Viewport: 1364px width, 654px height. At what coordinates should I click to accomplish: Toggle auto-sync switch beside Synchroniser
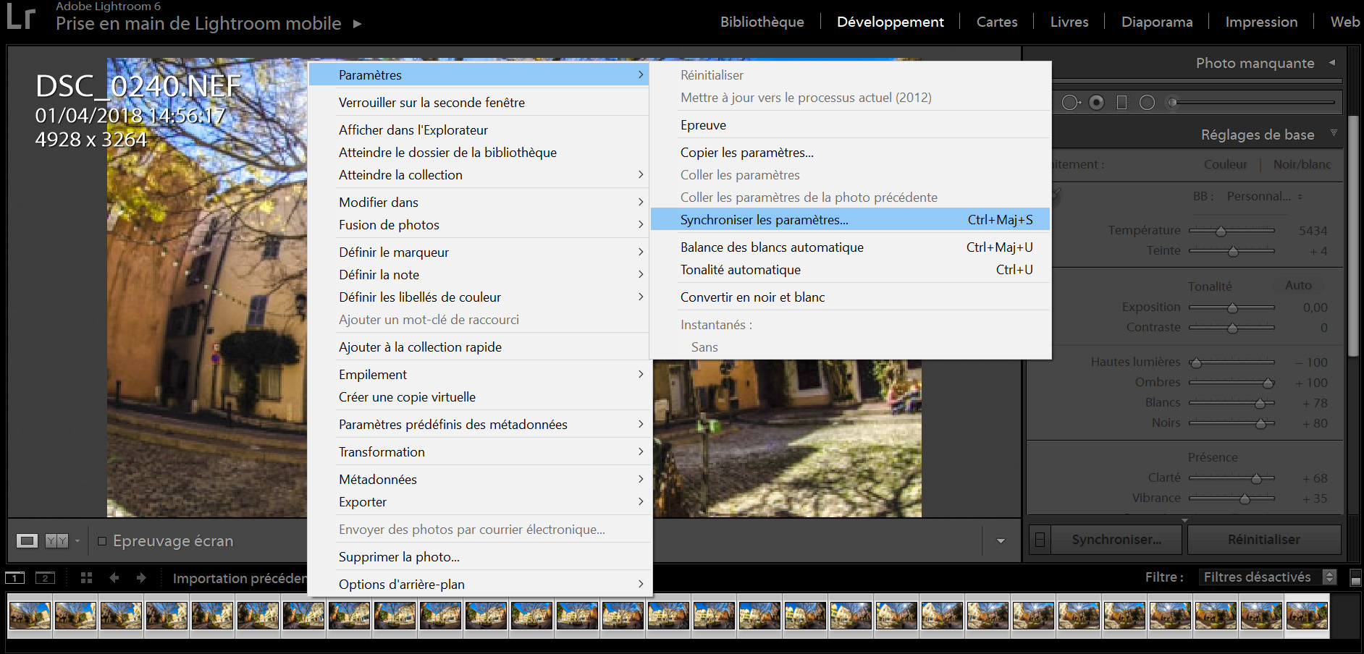point(1040,540)
